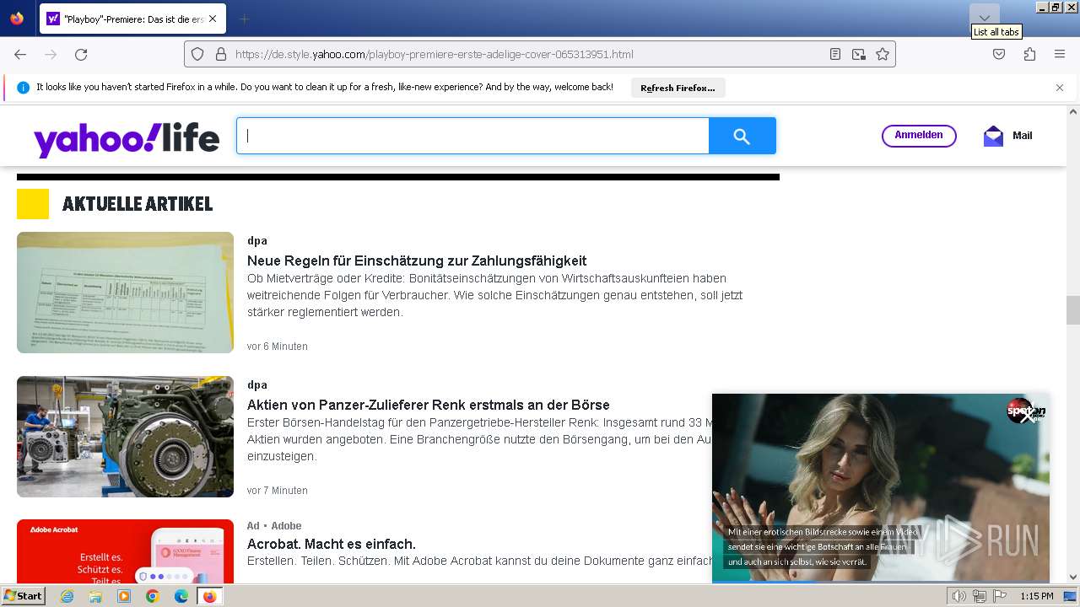Screen dimensions: 1080x607
Task: Click the AKTUELLE ARTIKEL heading
Action: (138, 204)
